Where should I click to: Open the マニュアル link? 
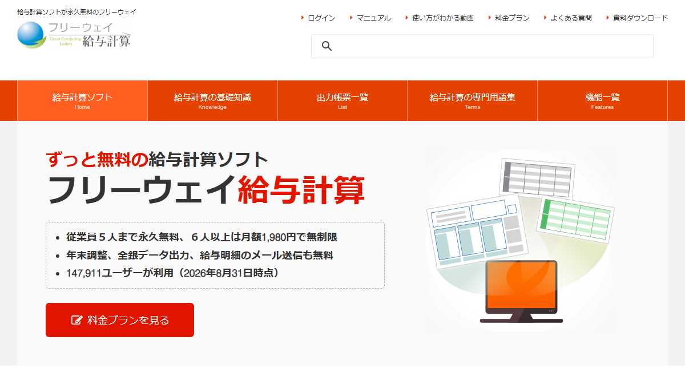pyautogui.click(x=374, y=18)
